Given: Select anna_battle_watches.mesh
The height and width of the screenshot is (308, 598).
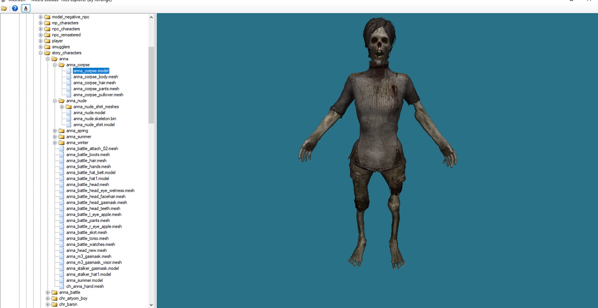Looking at the screenshot, I should (x=90, y=244).
